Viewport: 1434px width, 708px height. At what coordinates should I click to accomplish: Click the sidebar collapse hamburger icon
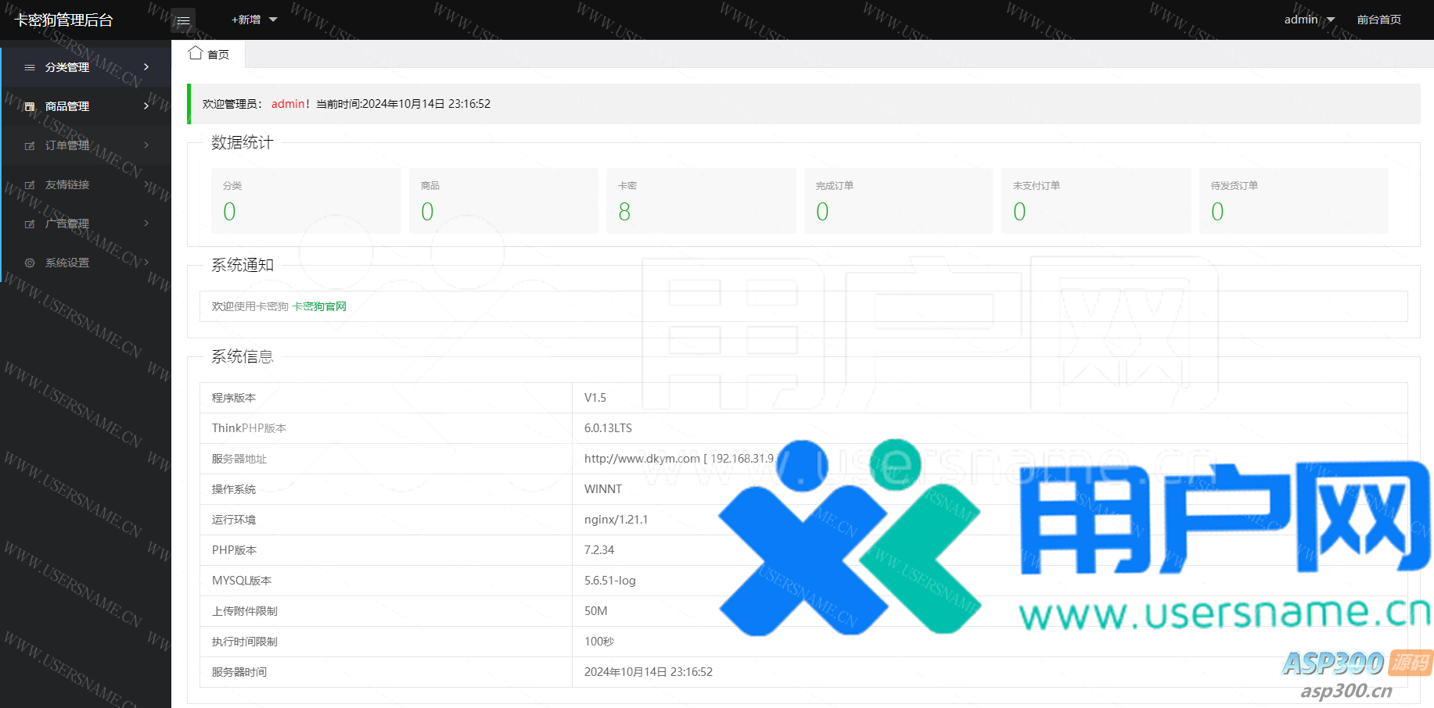click(183, 20)
